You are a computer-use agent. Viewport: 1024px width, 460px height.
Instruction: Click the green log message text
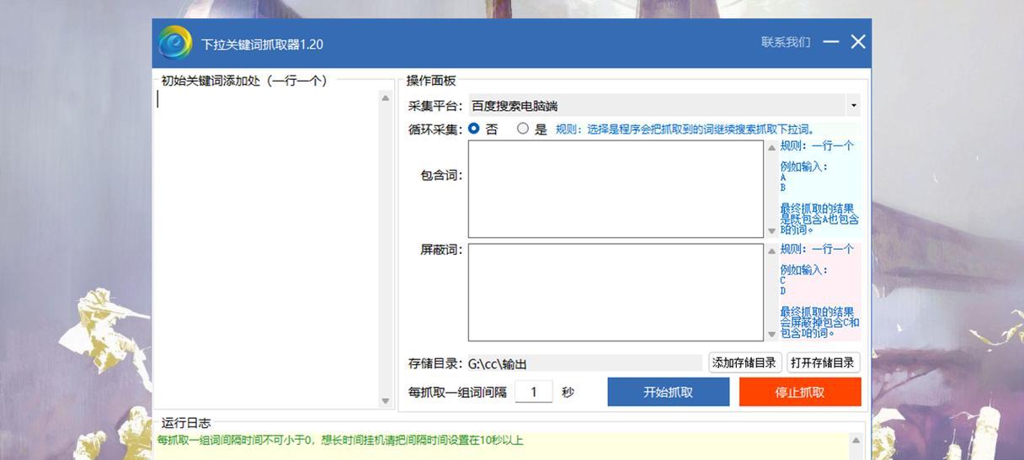(340, 440)
